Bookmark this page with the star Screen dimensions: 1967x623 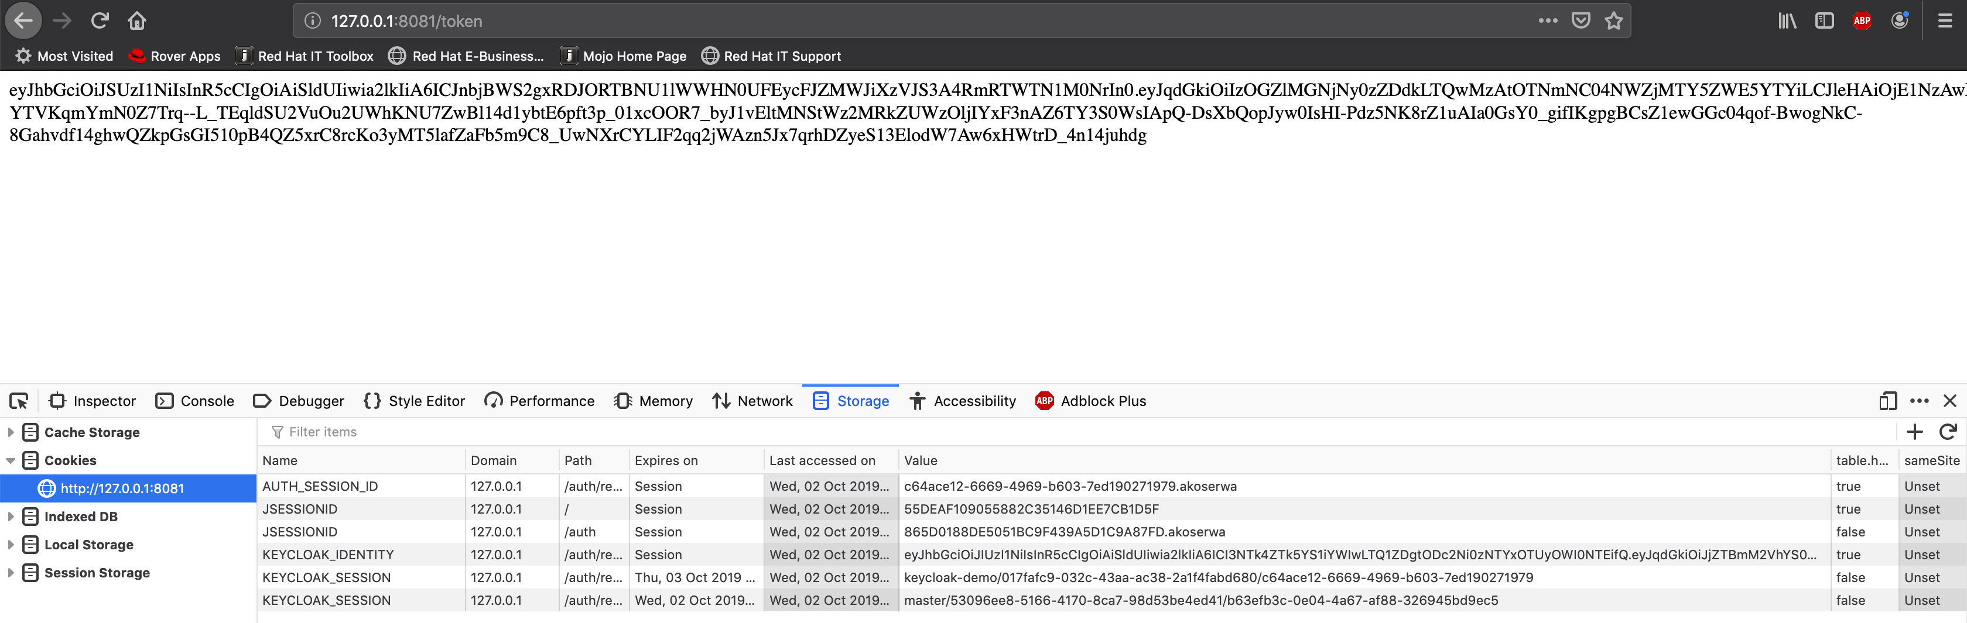tap(1614, 20)
